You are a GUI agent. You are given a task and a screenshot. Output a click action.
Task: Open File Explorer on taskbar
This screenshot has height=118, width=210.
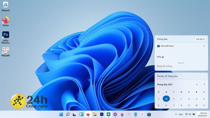[x=95, y=114]
